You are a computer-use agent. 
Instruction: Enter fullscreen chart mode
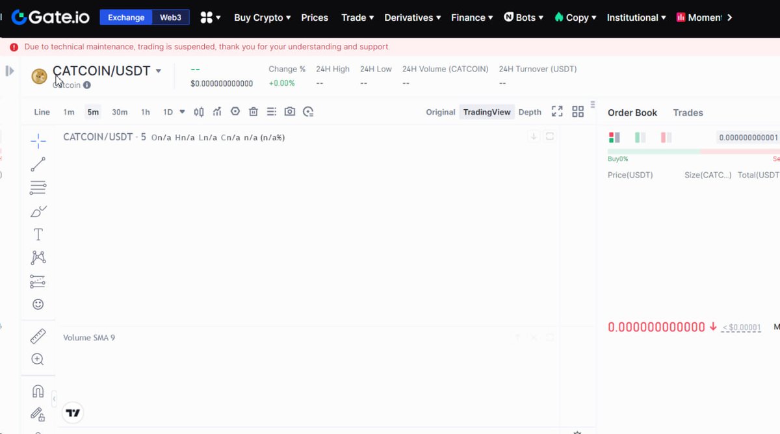(x=557, y=112)
